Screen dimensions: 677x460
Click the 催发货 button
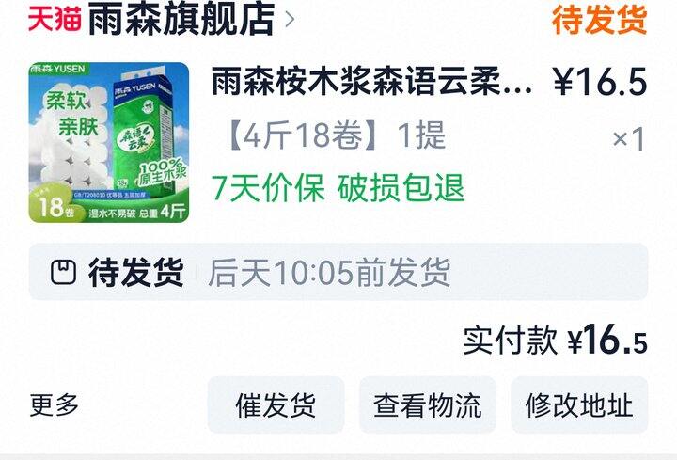pyautogui.click(x=276, y=404)
